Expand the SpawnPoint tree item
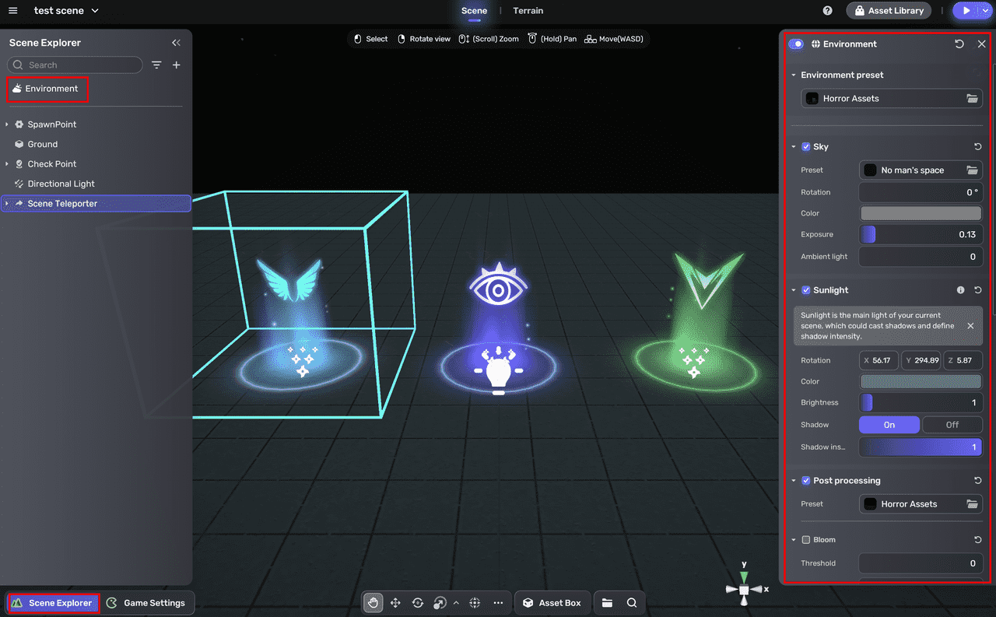Image resolution: width=996 pixels, height=617 pixels. (7, 124)
